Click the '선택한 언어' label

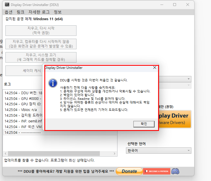coord(136,144)
